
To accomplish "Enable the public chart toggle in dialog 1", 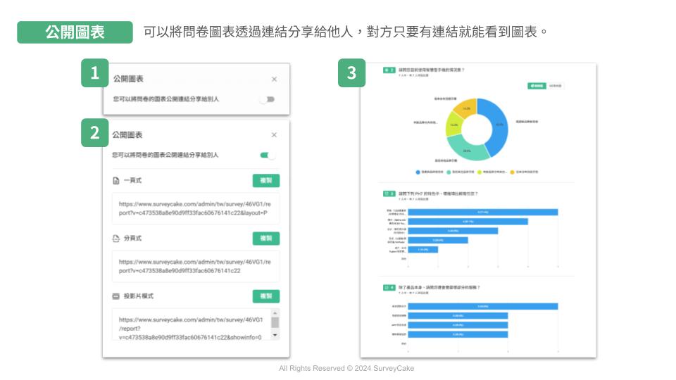I will (268, 99).
